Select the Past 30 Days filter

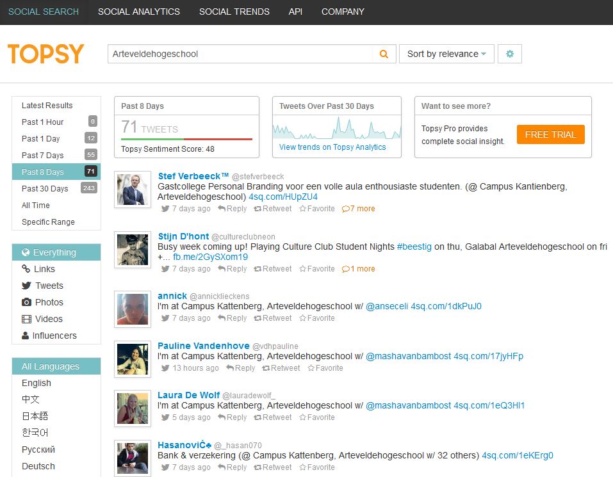tap(56, 188)
